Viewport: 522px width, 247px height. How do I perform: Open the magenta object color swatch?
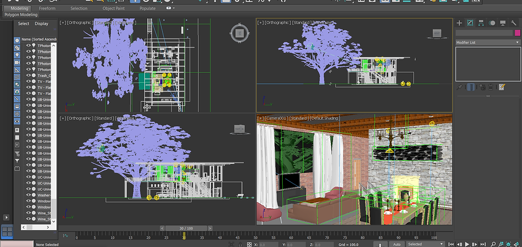click(518, 33)
